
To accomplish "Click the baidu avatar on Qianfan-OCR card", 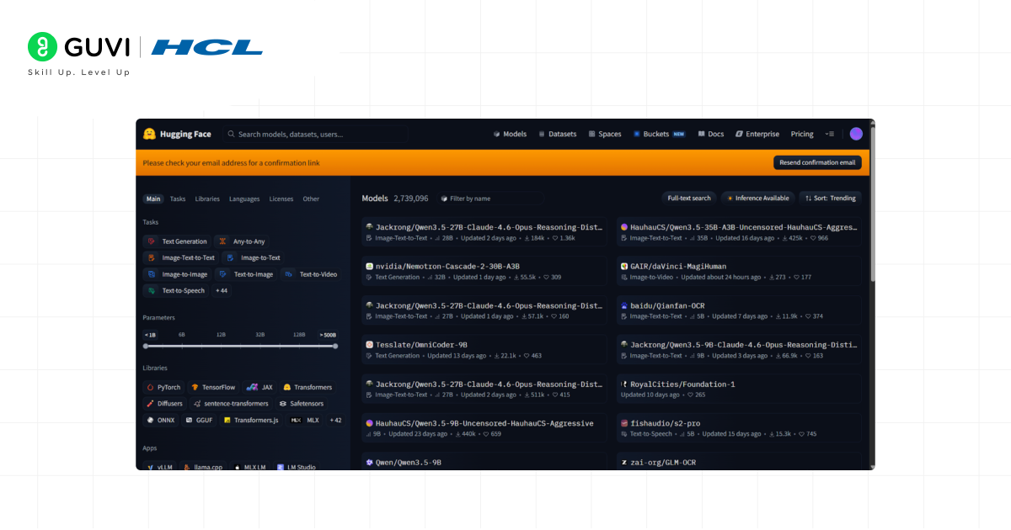I will pos(624,305).
